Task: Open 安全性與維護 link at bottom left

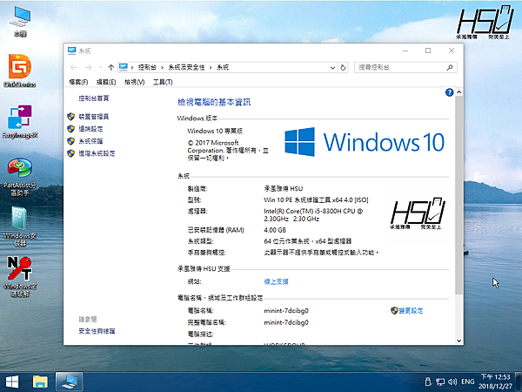Action: point(97,331)
